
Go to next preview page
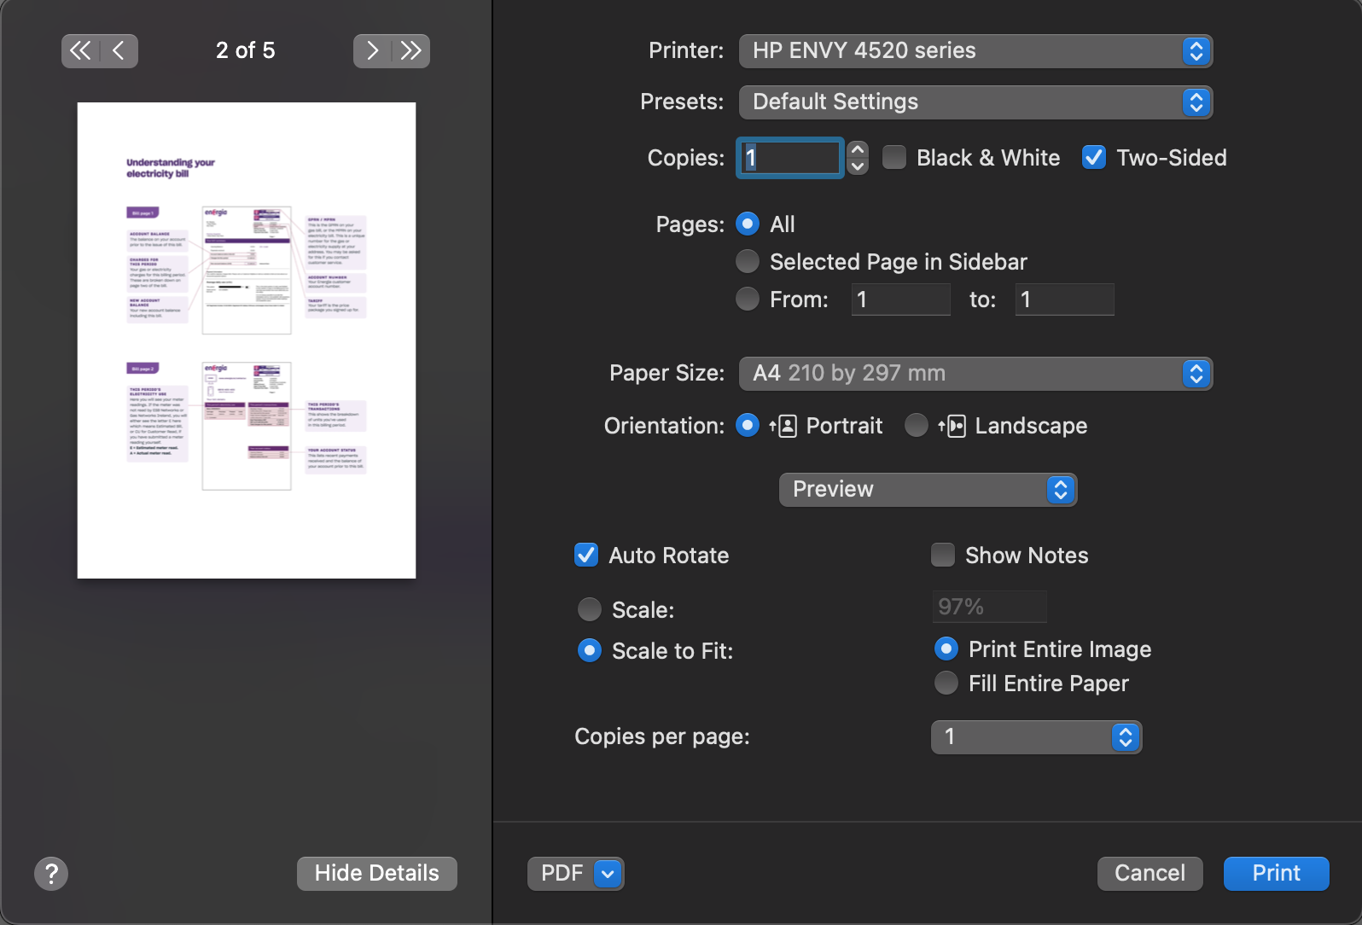coord(372,51)
